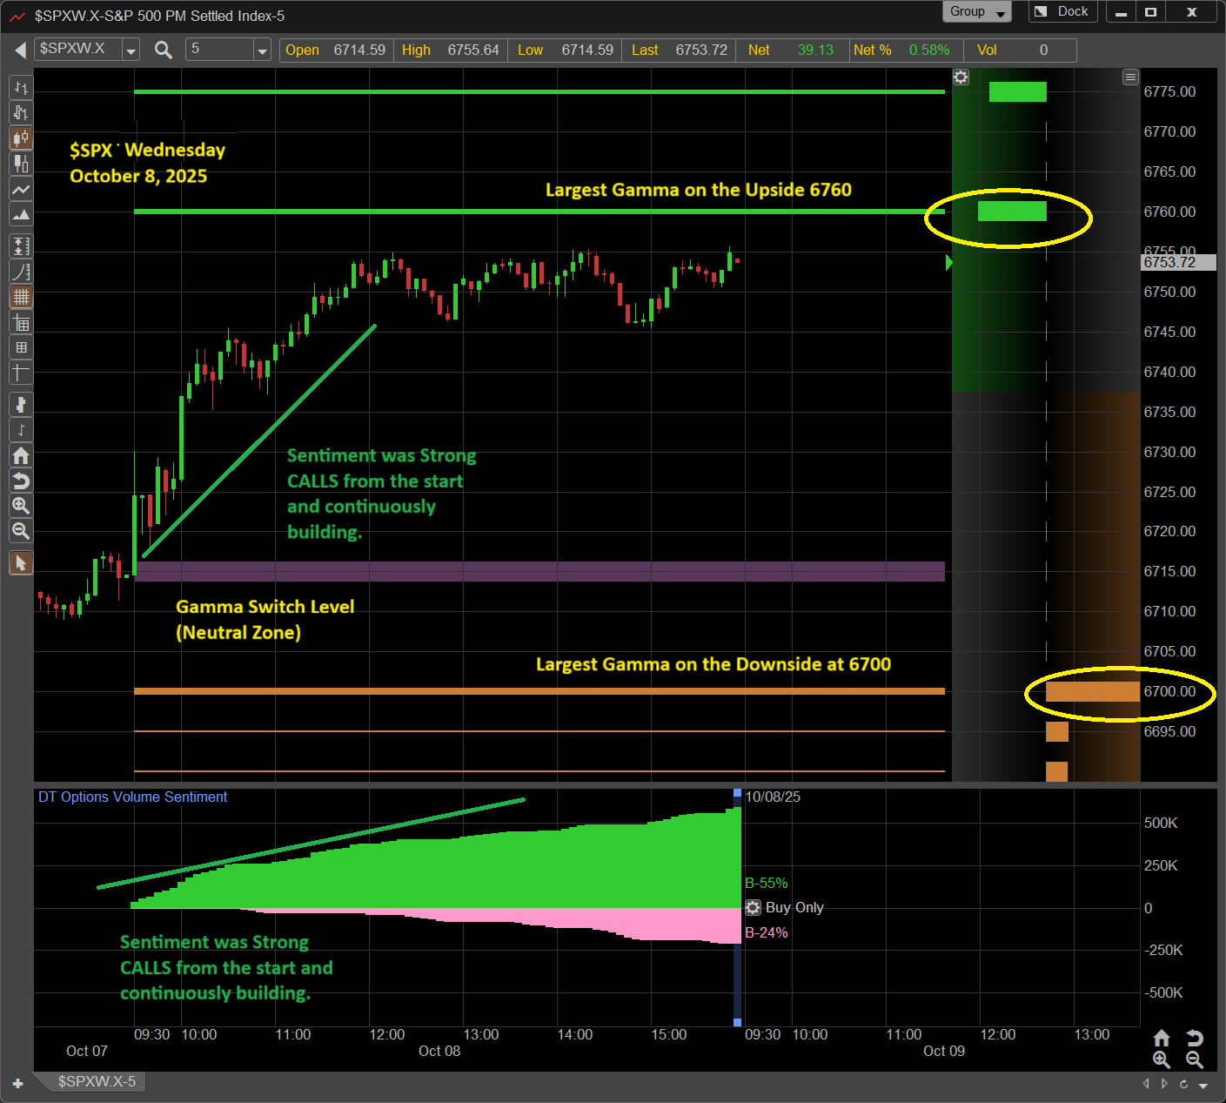
Task: Click zoom out icon at bottom-right of chart
Action: click(x=1195, y=1059)
